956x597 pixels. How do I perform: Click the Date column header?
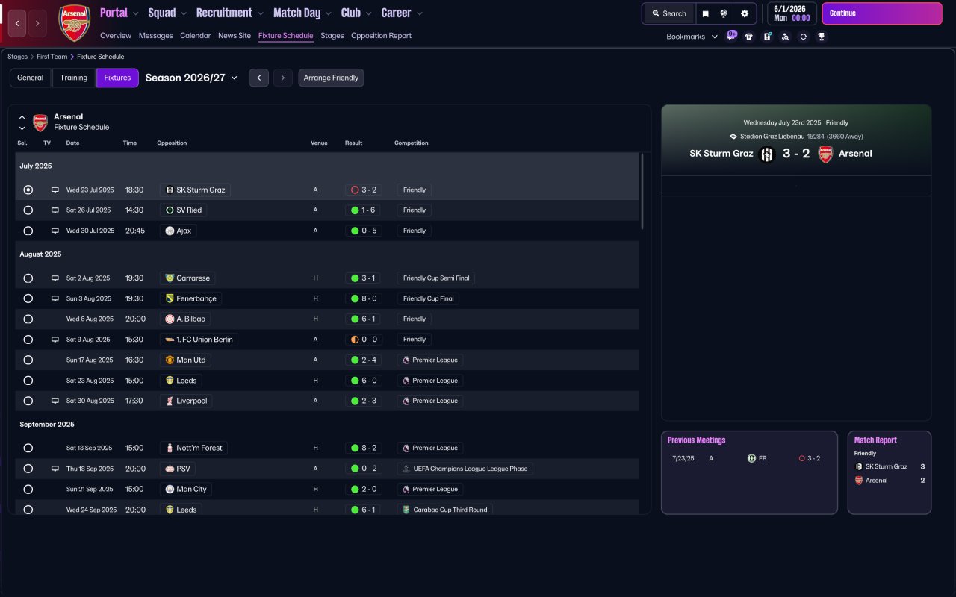[72, 143]
